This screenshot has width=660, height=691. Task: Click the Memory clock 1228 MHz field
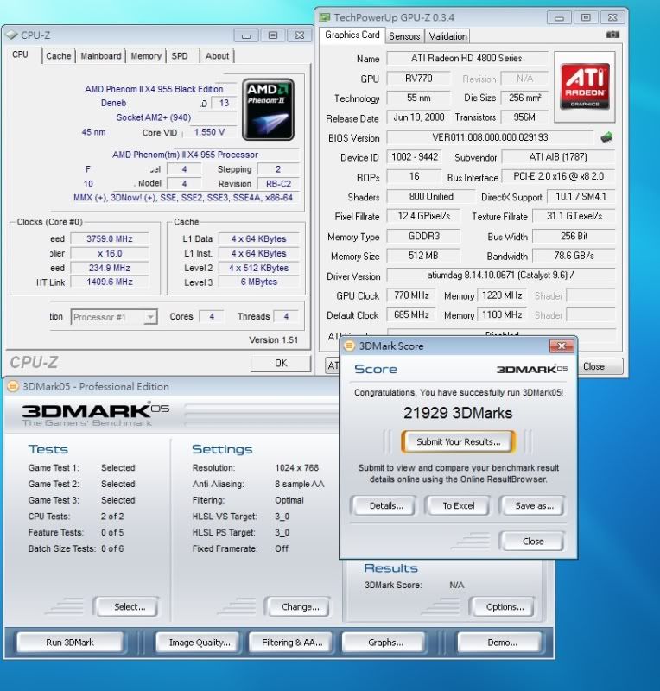tap(502, 295)
